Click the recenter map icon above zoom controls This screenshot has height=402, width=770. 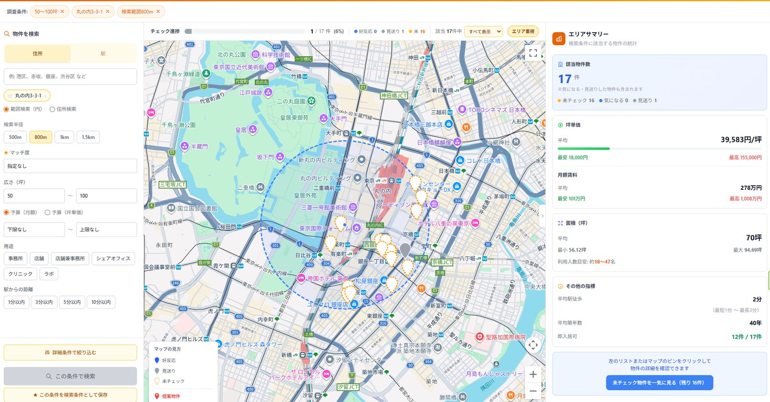533,345
